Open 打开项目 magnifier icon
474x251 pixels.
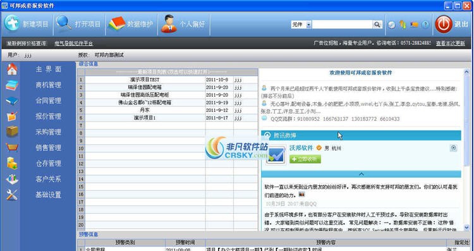coord(64,23)
